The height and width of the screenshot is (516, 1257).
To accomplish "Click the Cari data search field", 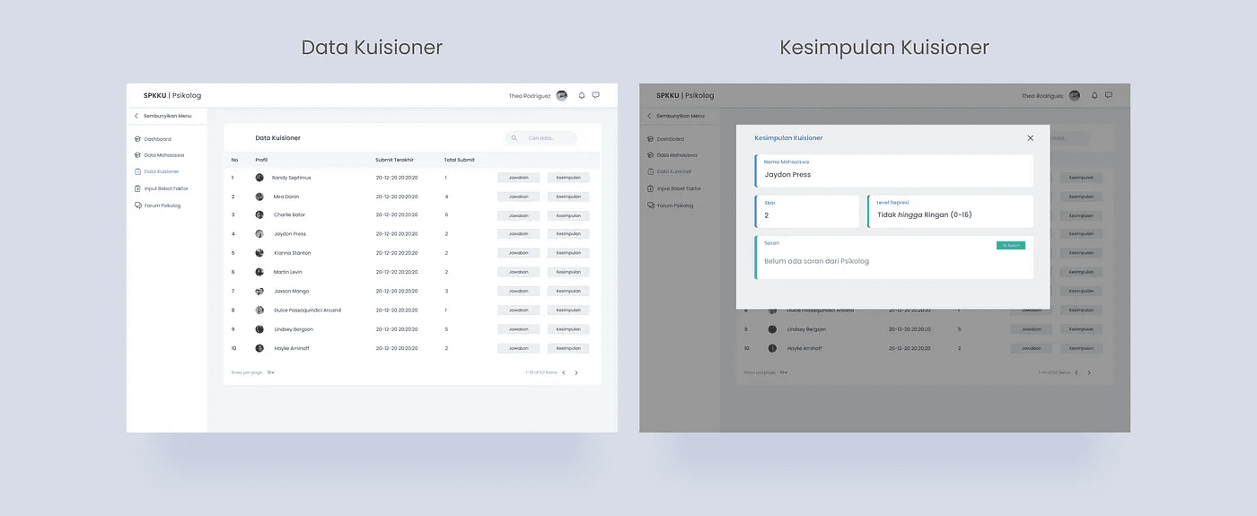I will [541, 138].
